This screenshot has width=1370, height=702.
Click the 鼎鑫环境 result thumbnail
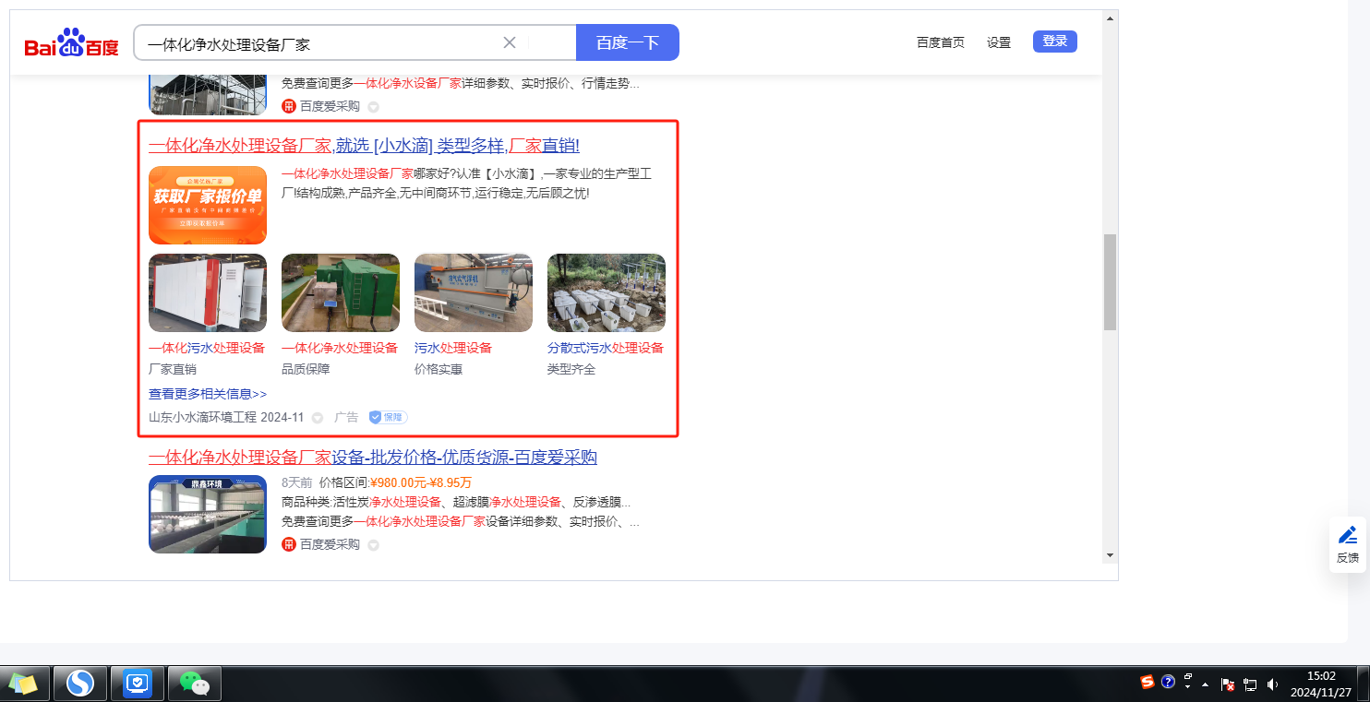click(x=208, y=514)
